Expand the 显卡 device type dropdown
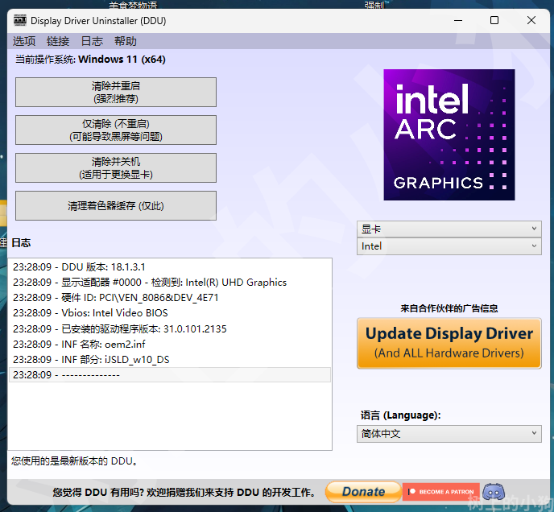554x512 pixels. 449,229
